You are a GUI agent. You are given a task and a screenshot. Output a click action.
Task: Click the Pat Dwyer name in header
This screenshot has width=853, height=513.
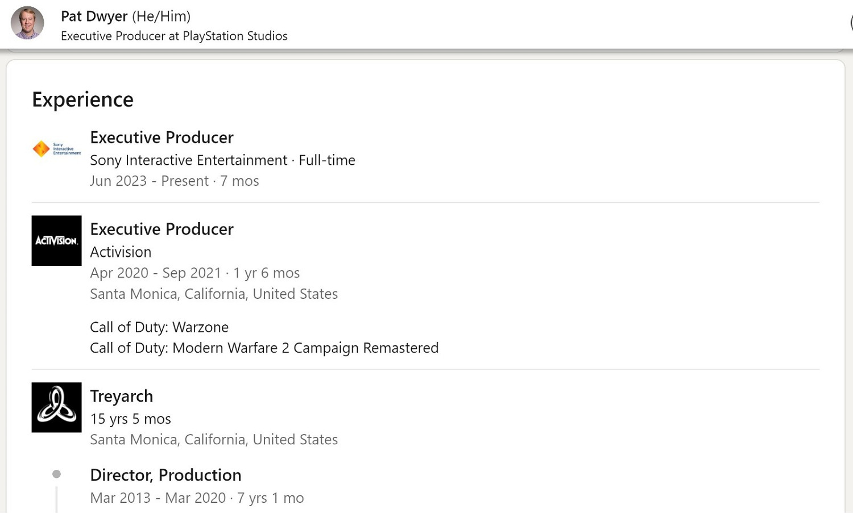94,16
